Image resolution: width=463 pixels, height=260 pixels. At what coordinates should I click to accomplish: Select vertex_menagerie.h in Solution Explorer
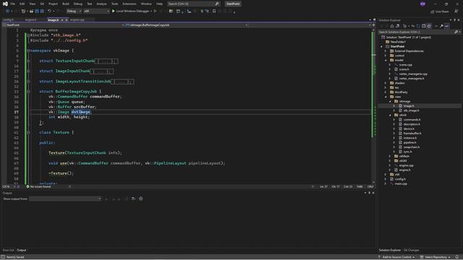point(412,79)
